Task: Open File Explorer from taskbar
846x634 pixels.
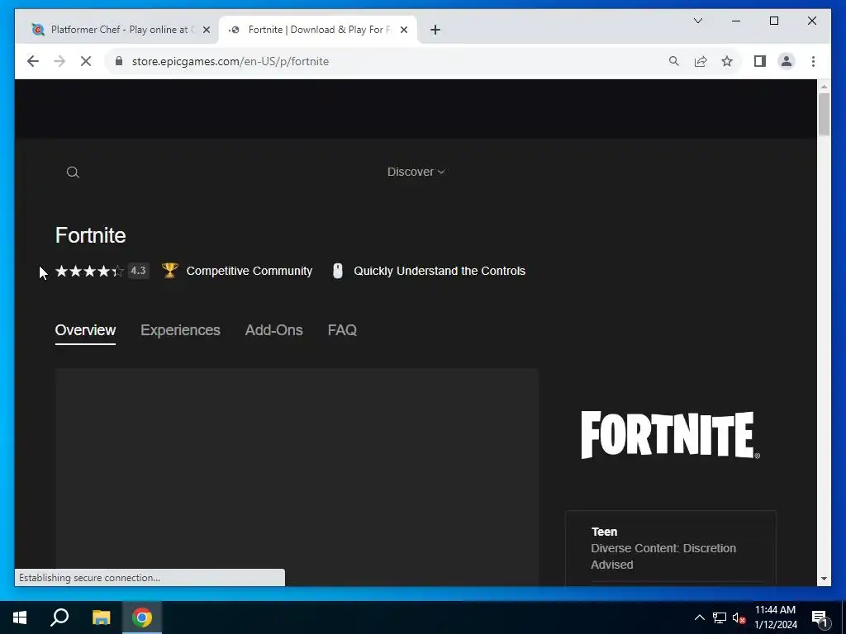Action: coord(101,617)
